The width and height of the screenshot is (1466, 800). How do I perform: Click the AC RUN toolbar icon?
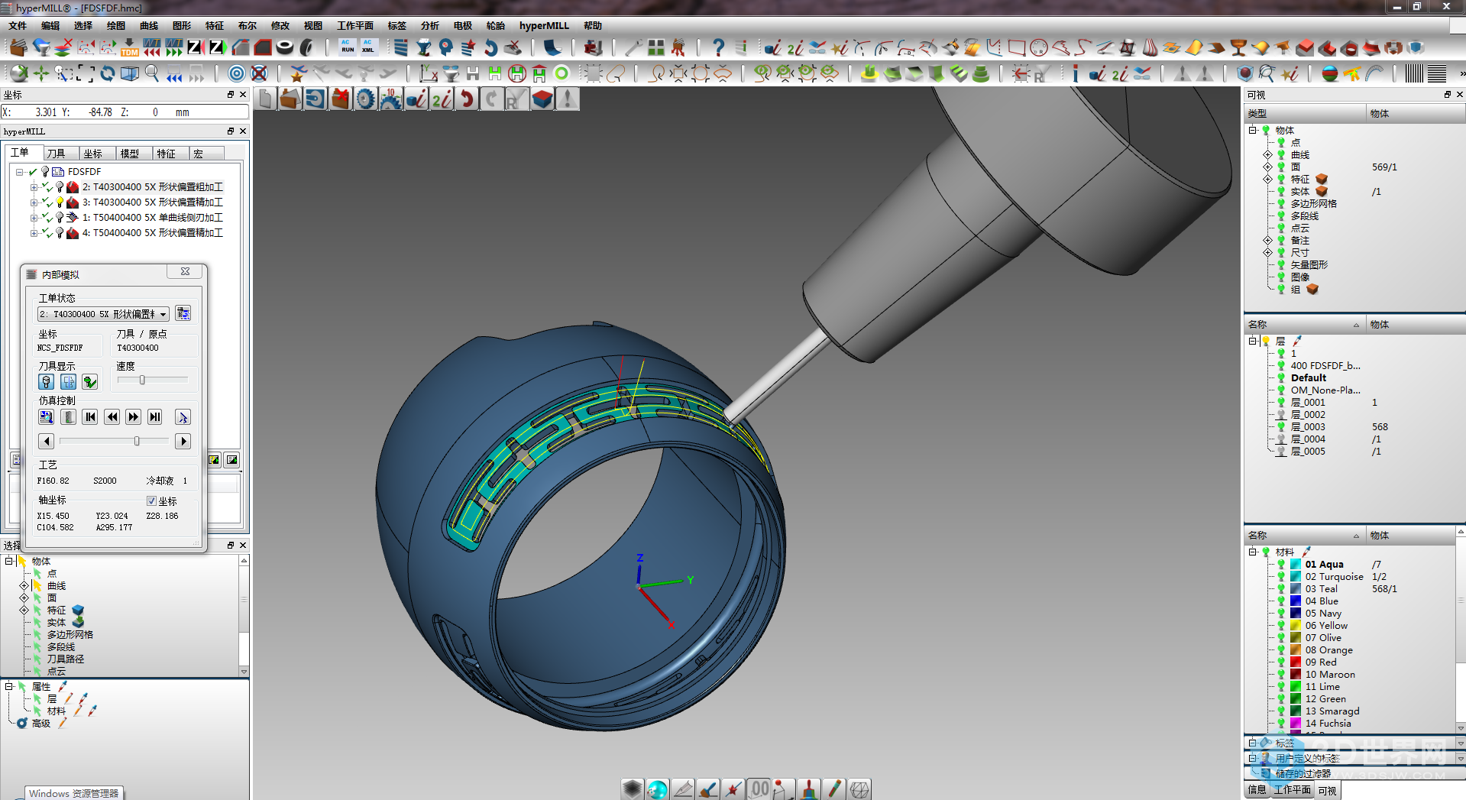[348, 47]
